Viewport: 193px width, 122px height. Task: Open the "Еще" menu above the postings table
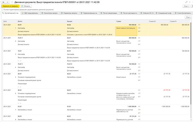point(188,17)
